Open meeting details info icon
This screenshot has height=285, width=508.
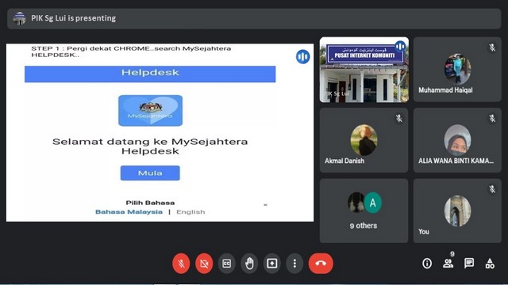click(427, 264)
